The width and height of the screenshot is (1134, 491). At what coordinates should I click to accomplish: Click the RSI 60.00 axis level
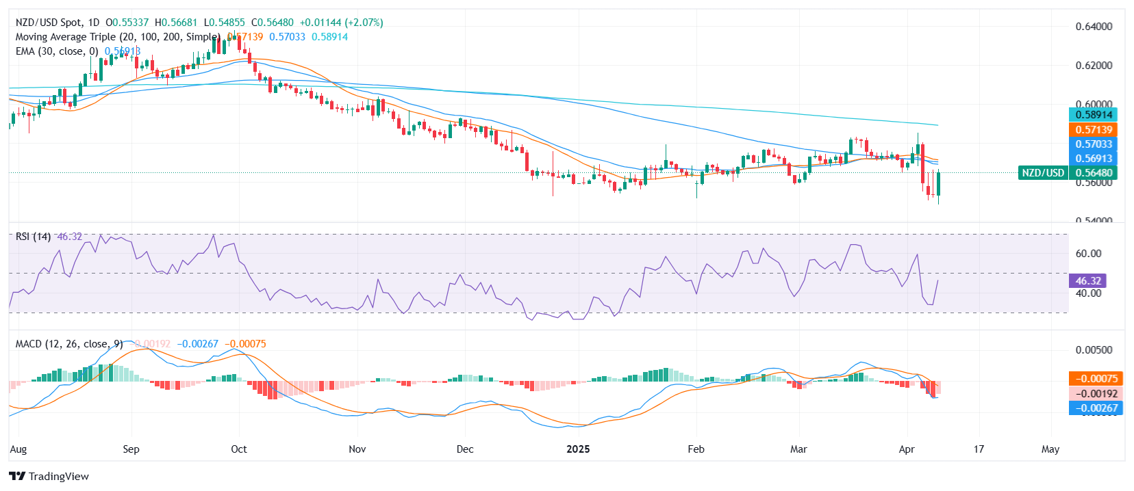tap(1088, 254)
